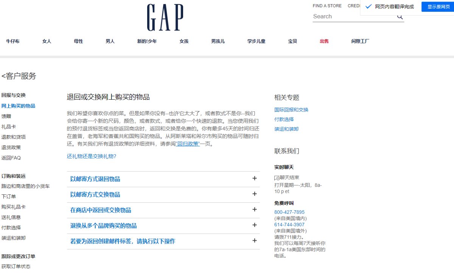Open the 回归政策 inline link
Image resolution: width=454 pixels, height=274 pixels.
tap(188, 144)
